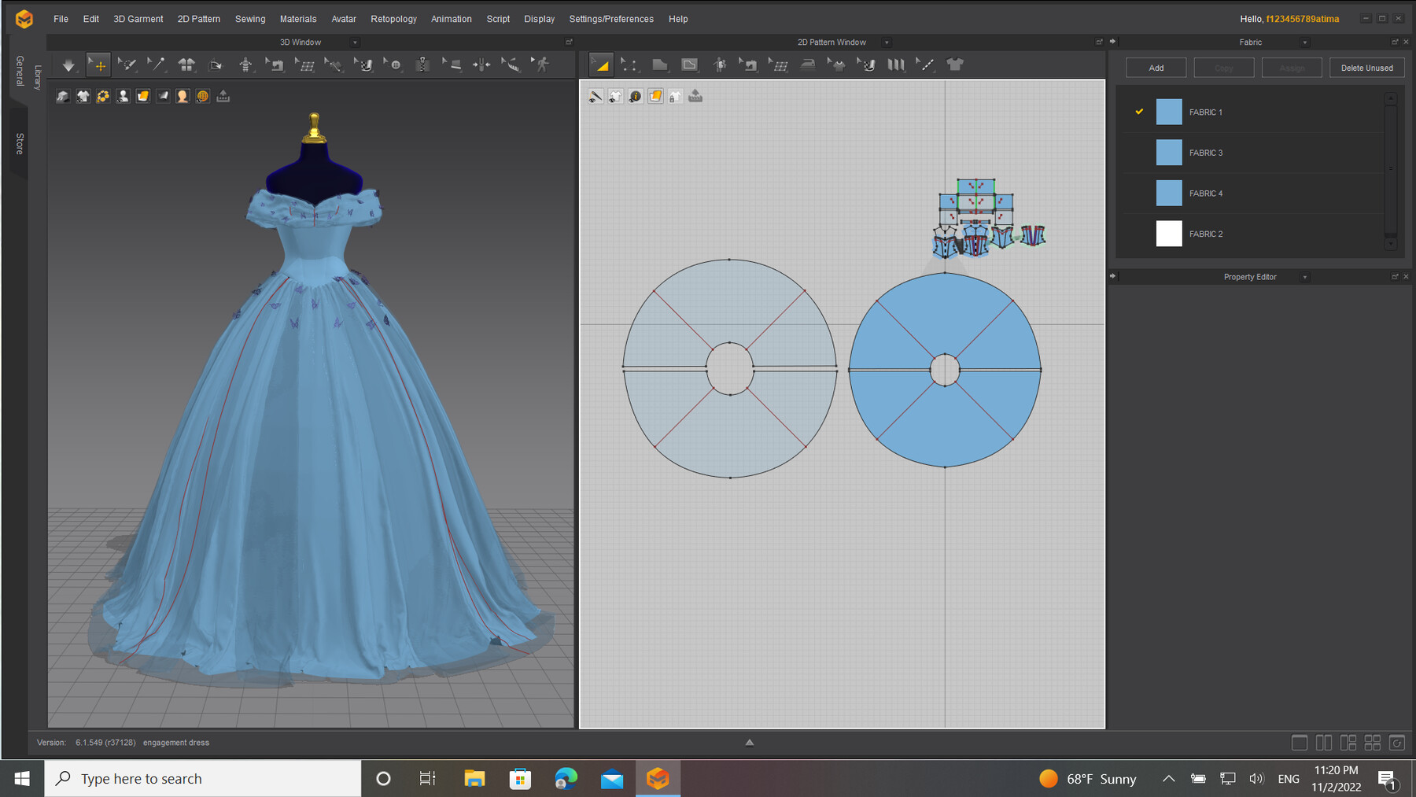
Task: Activate the Ironing tool in 2D toolbar
Action: [x=808, y=65]
